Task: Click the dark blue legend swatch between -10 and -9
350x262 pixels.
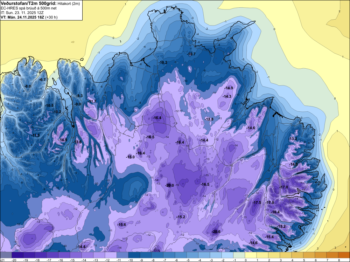Action: coord(134,255)
